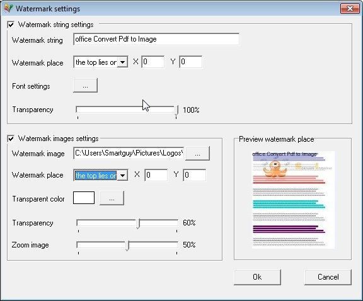Click the 100% transparency value text
The height and width of the screenshot is (301, 363).
[191, 110]
